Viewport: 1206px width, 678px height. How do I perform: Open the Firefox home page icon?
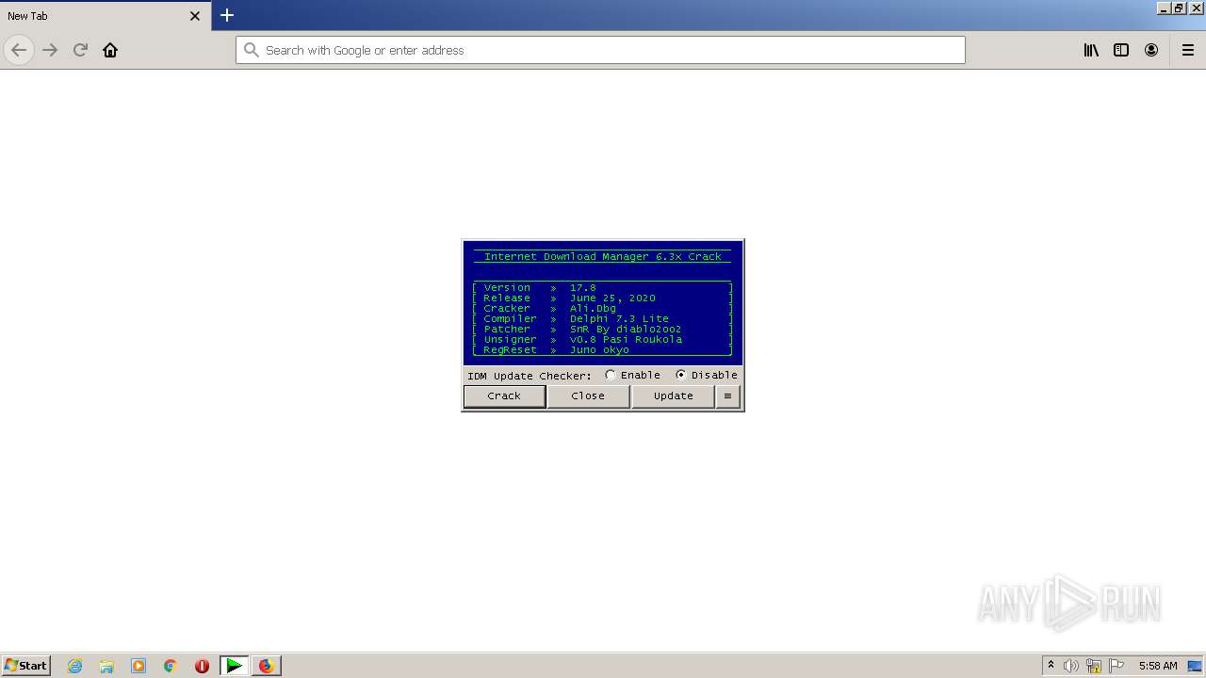pos(110,50)
